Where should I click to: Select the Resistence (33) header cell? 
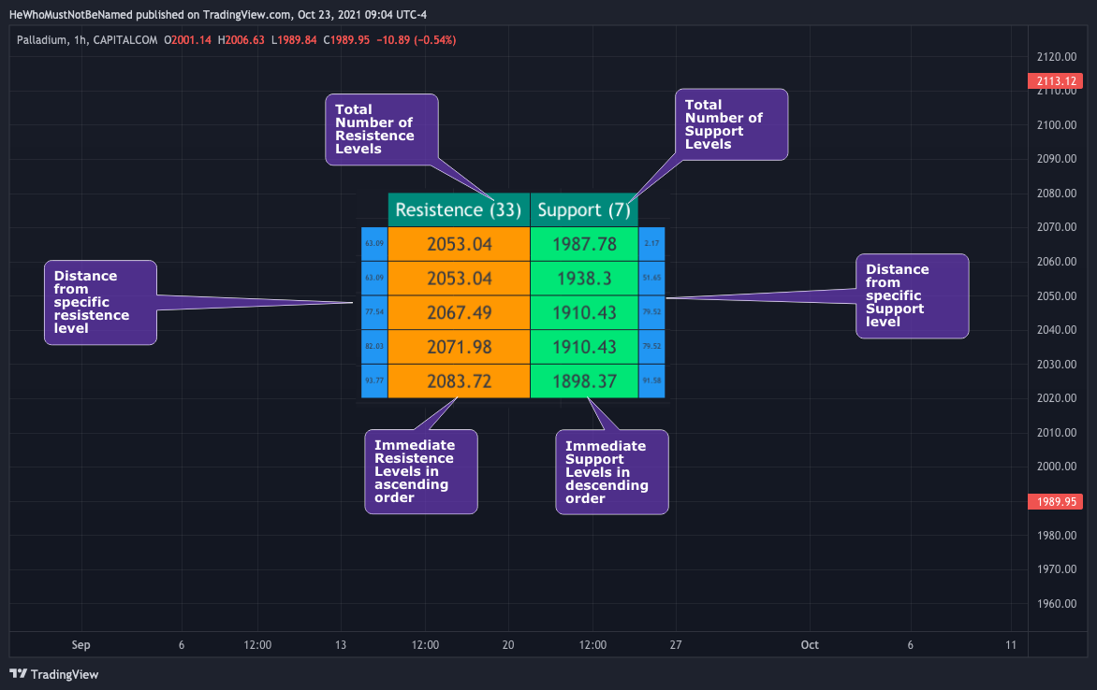[x=459, y=209]
